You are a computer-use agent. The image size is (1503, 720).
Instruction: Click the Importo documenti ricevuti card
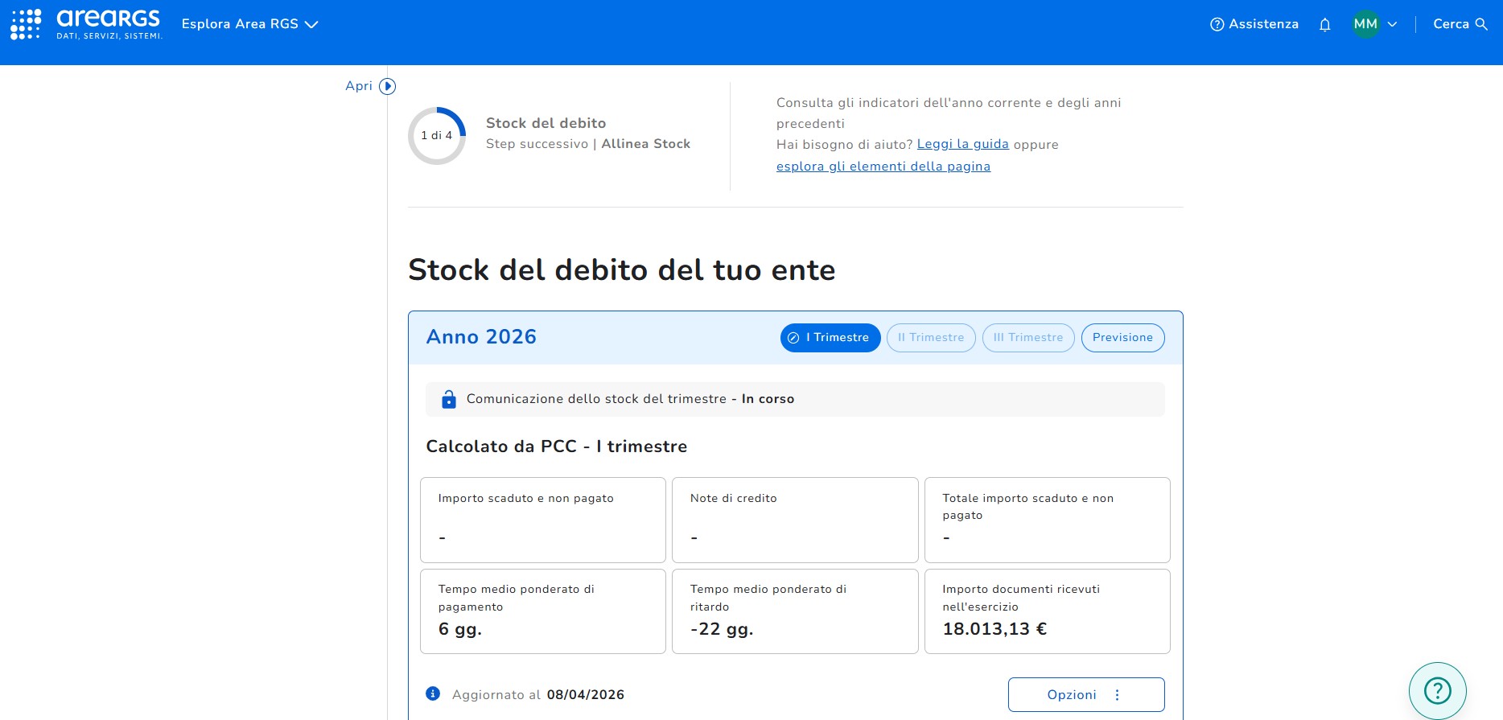(x=1047, y=611)
